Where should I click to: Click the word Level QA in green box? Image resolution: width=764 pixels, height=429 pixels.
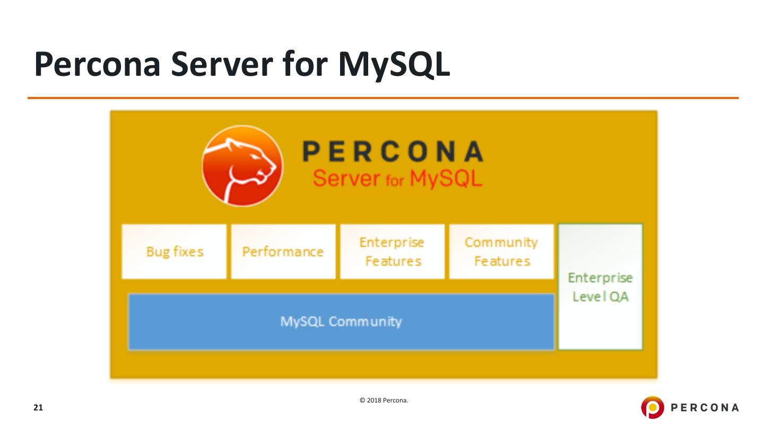point(600,297)
